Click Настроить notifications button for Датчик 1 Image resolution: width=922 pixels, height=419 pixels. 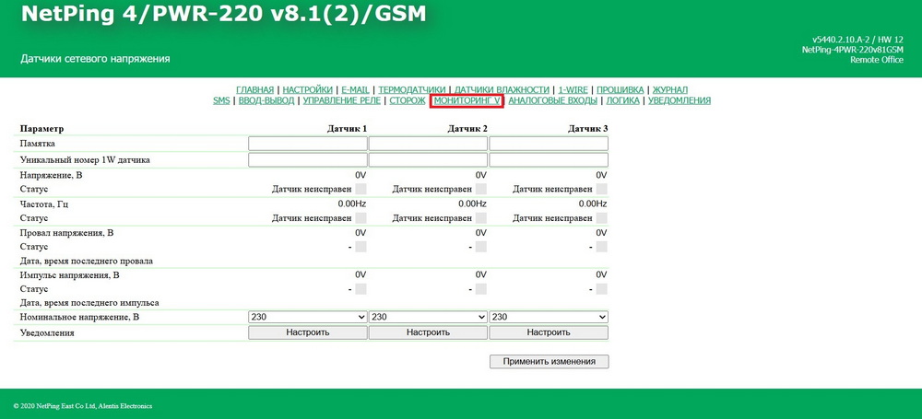tap(307, 332)
